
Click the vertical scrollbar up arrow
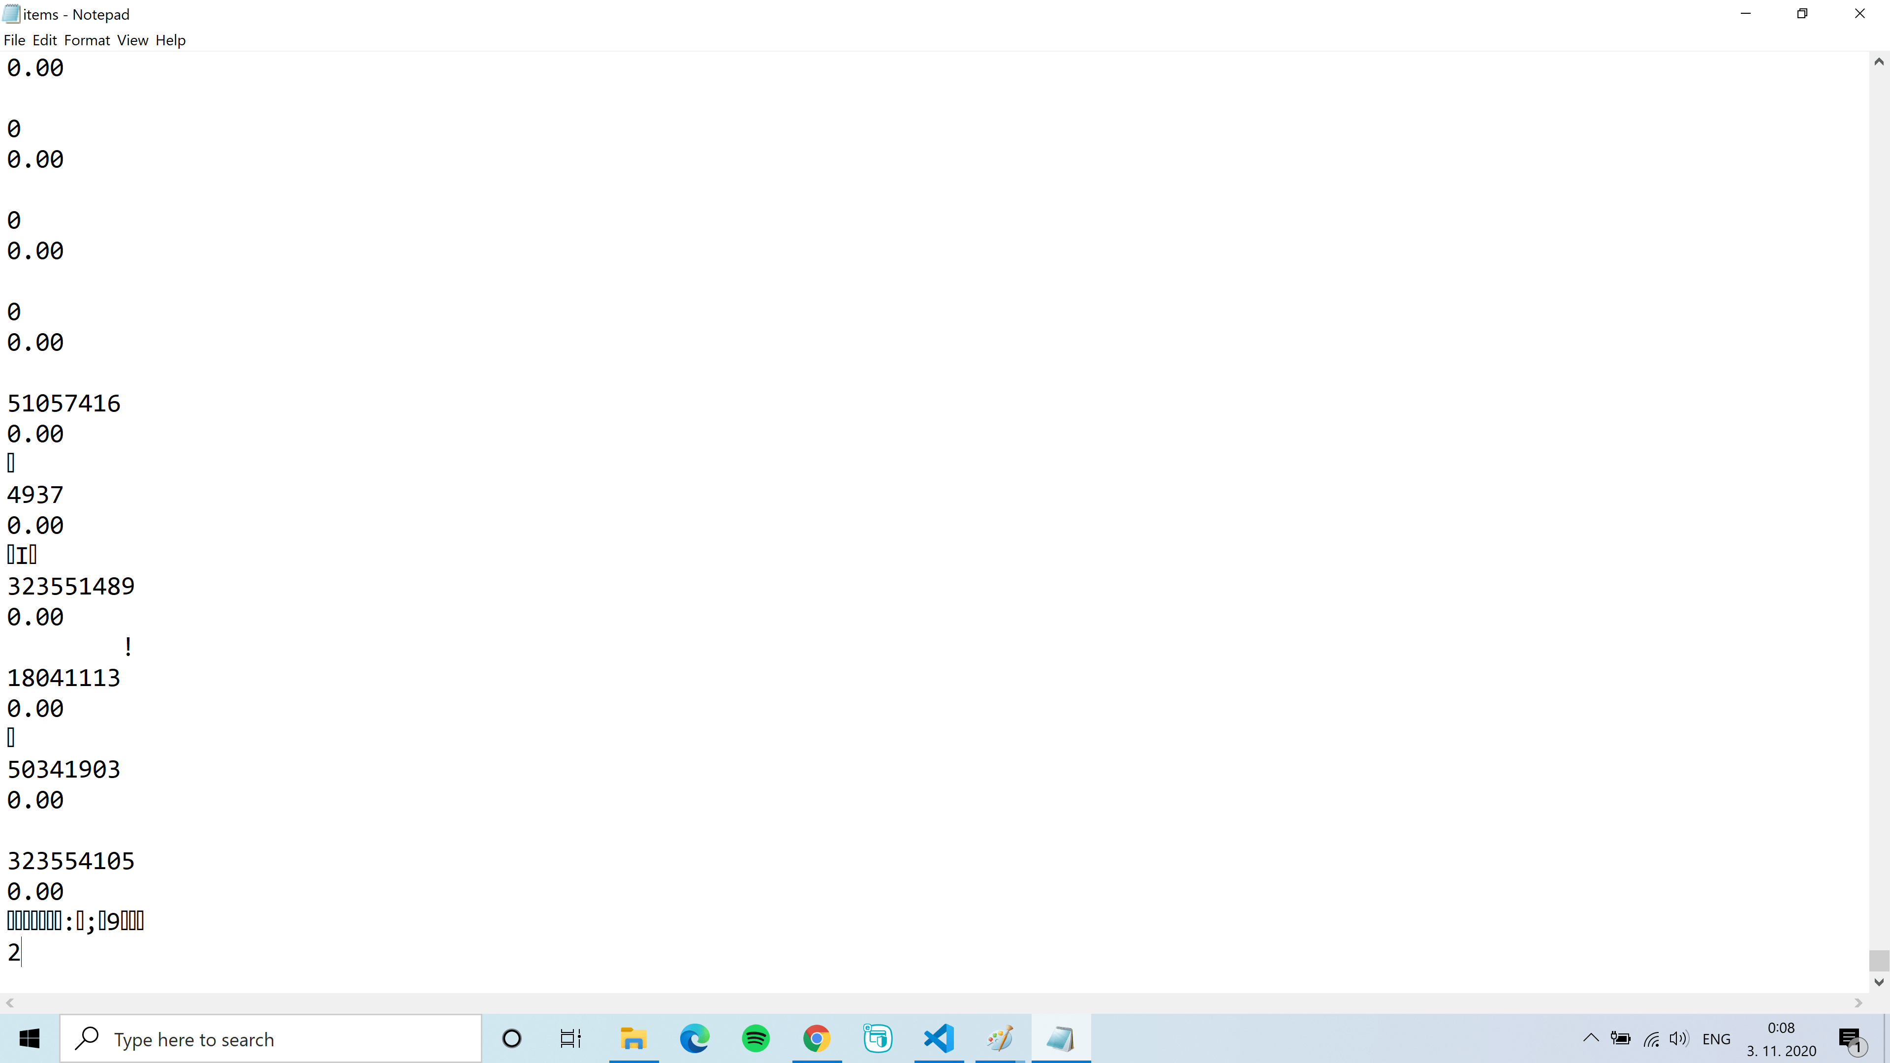point(1878,63)
